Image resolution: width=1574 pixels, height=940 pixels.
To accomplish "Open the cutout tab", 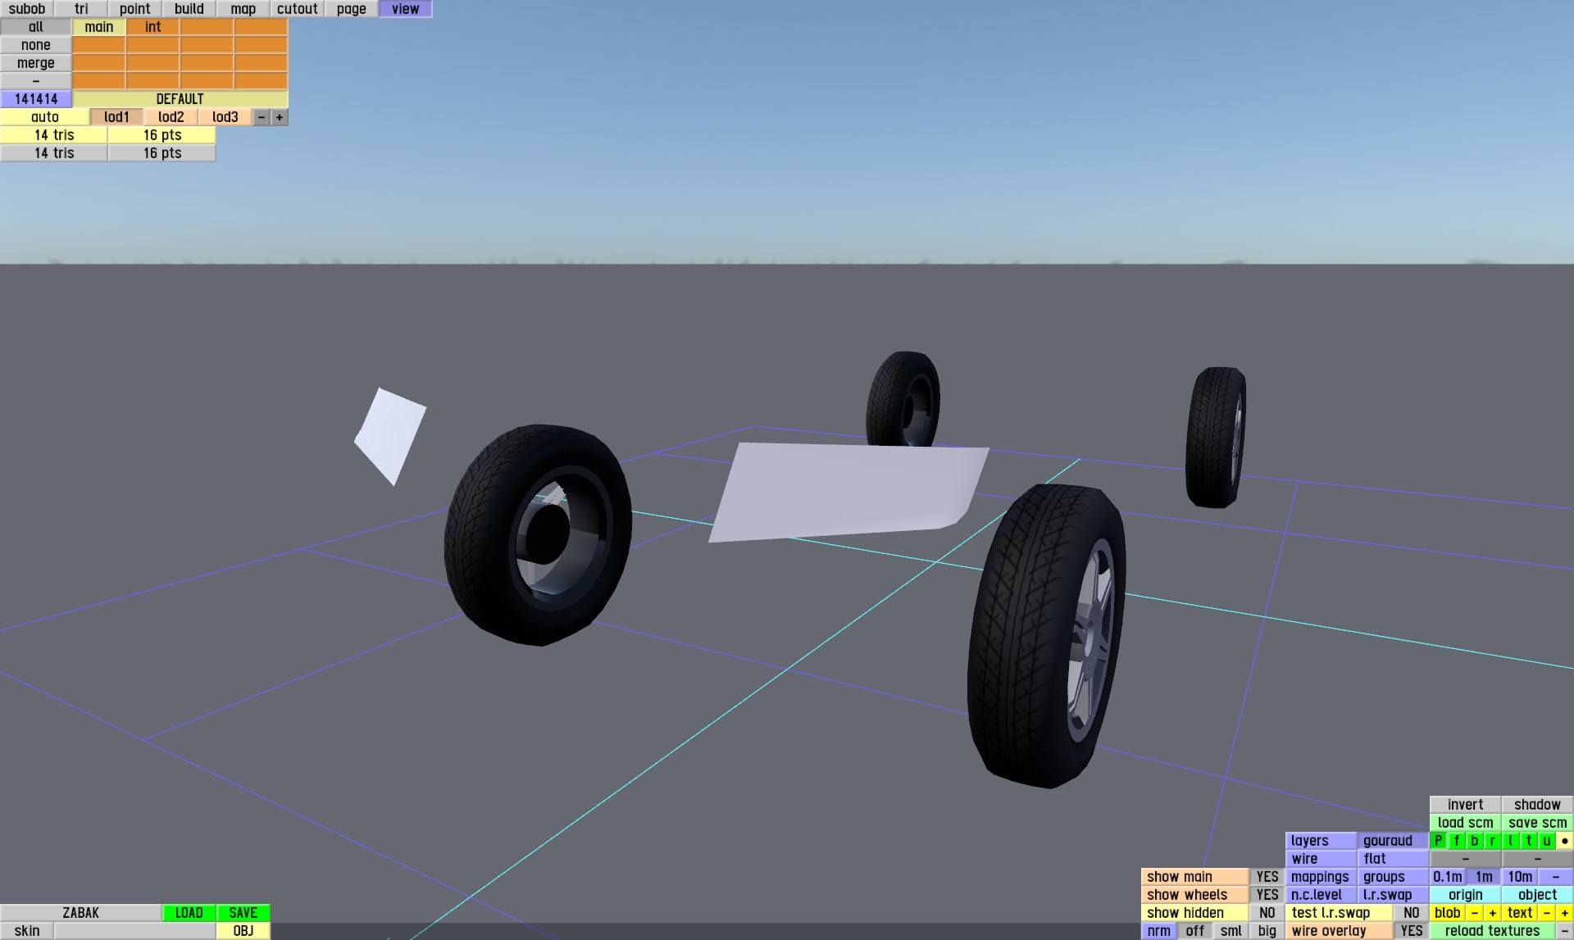I will (297, 9).
